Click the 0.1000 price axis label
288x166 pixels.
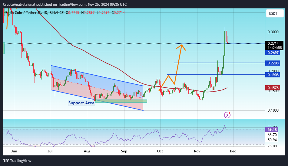point(273,110)
